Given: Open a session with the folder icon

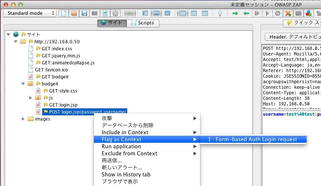Looking at the screenshot, I should [74, 13].
